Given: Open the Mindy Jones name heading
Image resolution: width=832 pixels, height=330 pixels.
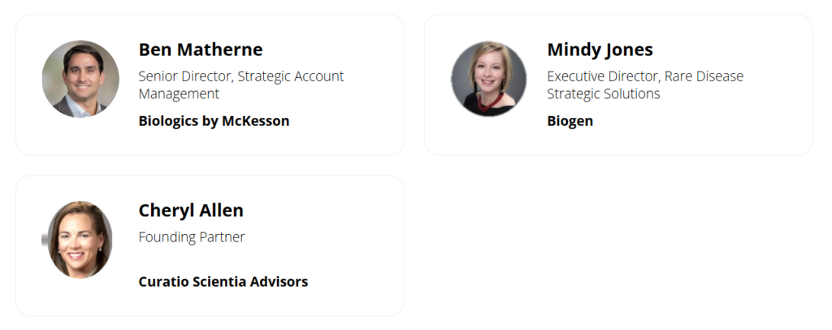Looking at the screenshot, I should click(600, 50).
